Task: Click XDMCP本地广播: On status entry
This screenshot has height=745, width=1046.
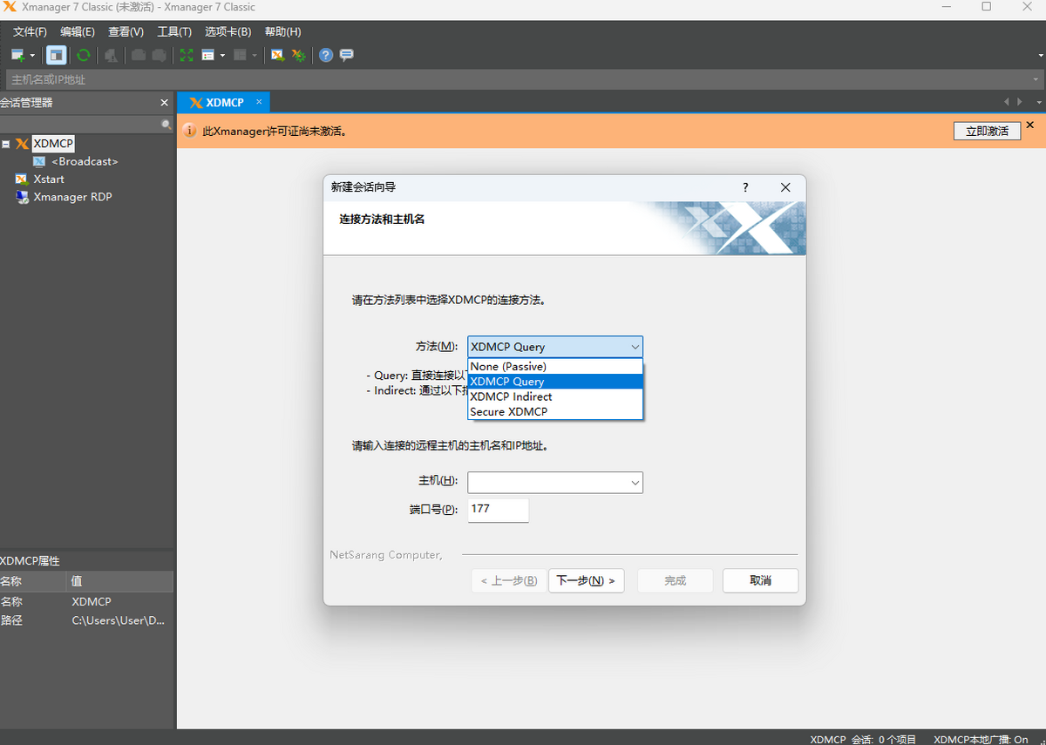Action: 981,739
